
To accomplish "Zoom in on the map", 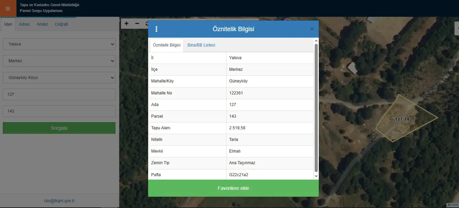I will coord(126,24).
